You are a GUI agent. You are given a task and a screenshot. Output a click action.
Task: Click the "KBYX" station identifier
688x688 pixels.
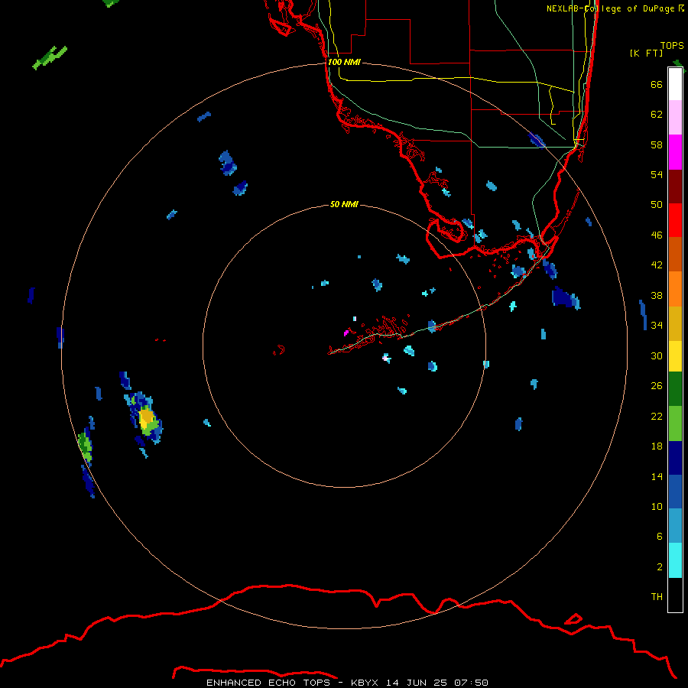pos(364,683)
